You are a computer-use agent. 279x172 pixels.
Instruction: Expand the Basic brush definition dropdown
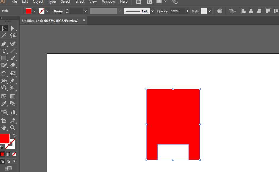[x=152, y=11]
